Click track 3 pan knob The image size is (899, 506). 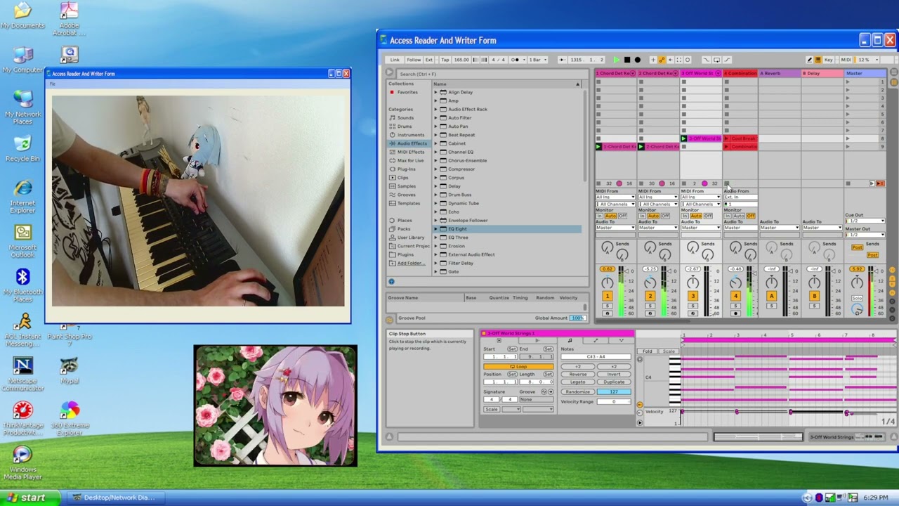(x=693, y=283)
